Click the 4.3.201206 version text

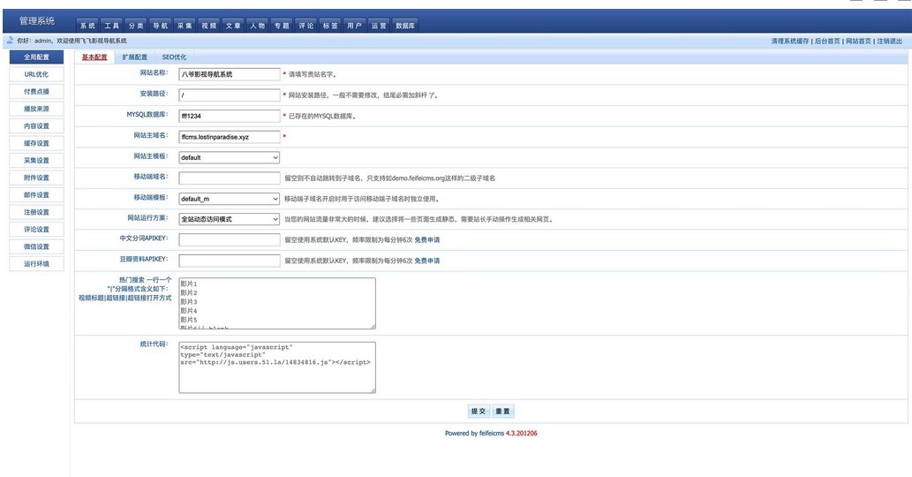click(x=522, y=434)
